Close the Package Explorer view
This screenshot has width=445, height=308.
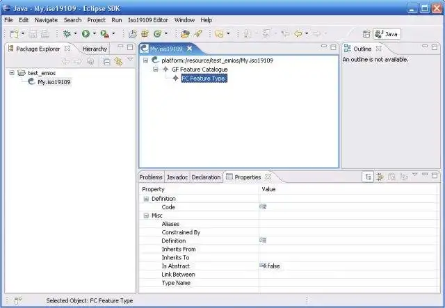(67, 49)
